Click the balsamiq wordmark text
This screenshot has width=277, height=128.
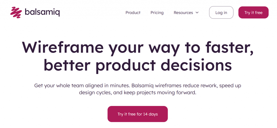point(42,12)
